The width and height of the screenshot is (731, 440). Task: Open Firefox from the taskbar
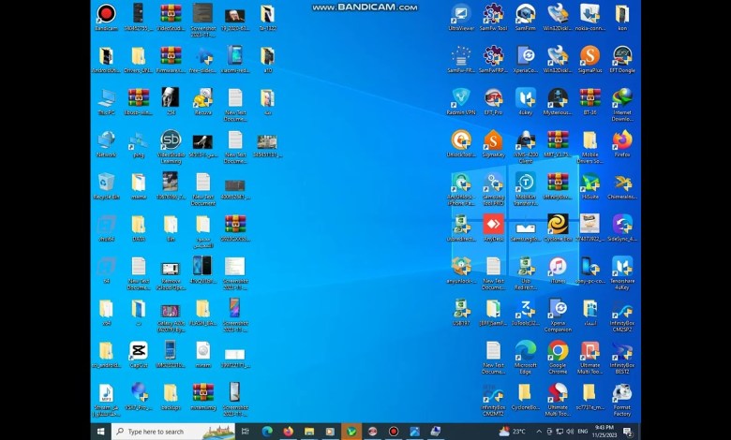pyautogui.click(x=288, y=432)
